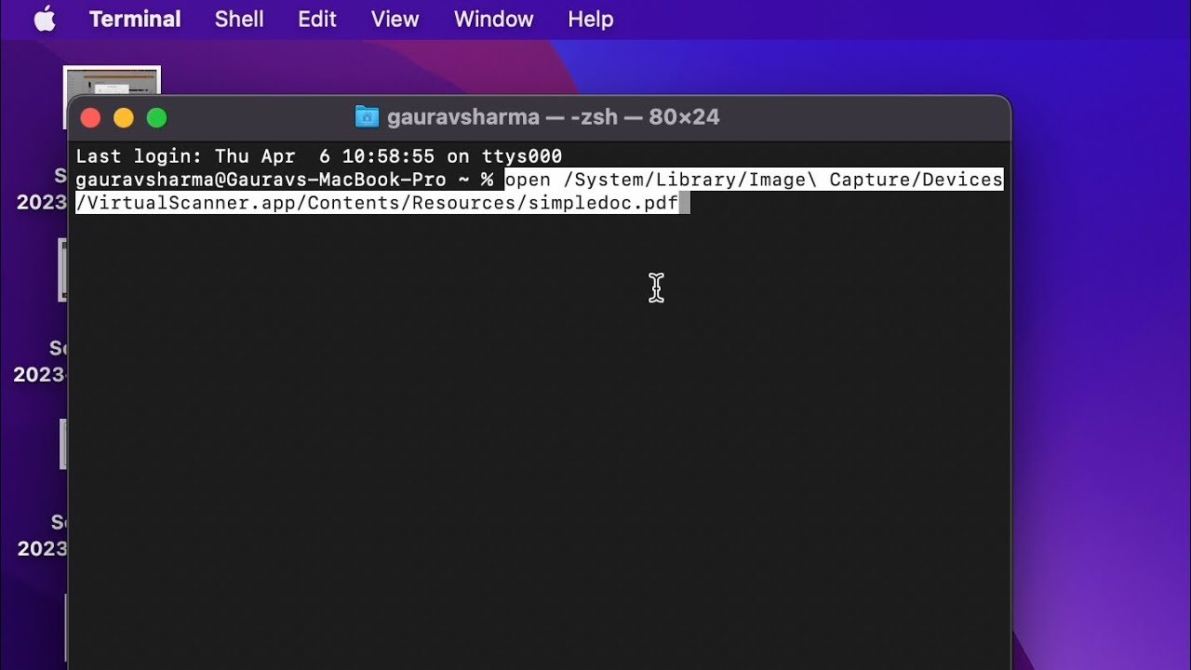1191x670 pixels.
Task: Open the View menu
Action: (x=395, y=19)
